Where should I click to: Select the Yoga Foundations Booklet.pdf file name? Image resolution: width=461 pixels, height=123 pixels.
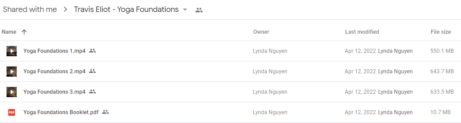[x=61, y=112]
